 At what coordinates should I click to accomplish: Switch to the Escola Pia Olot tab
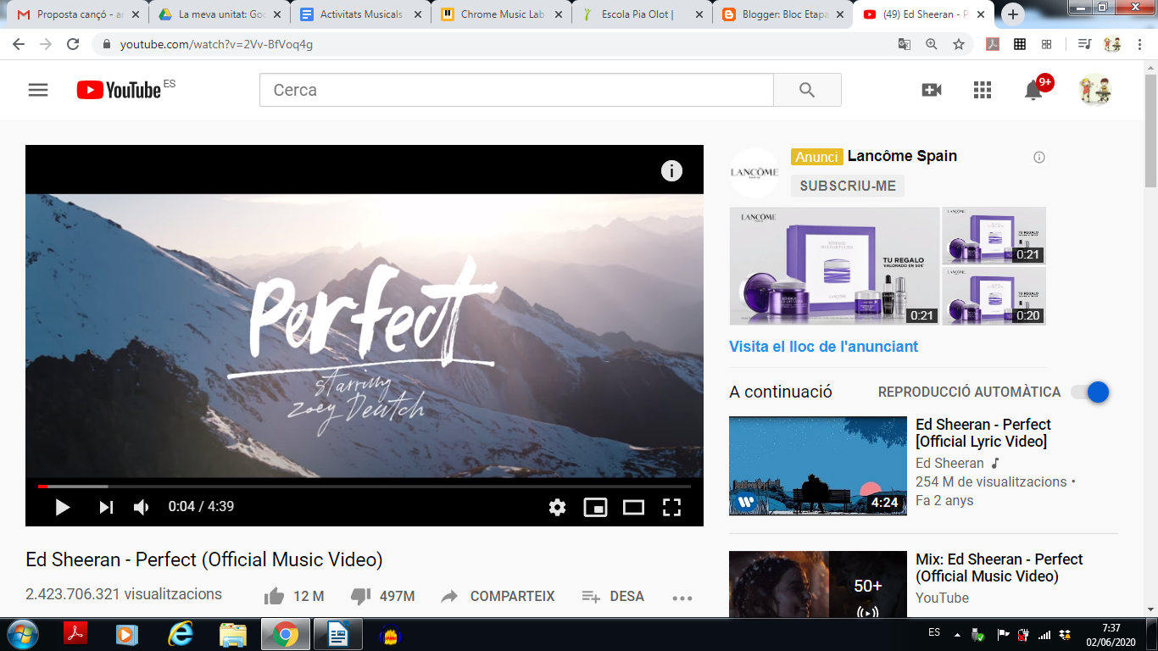tap(642, 14)
